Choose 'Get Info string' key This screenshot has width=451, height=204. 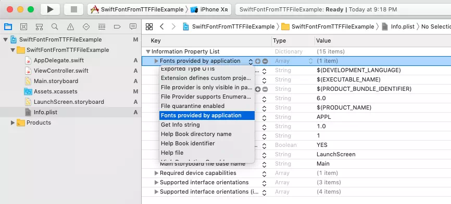point(207,125)
